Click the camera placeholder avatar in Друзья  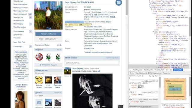pyautogui.click(x=39, y=103)
